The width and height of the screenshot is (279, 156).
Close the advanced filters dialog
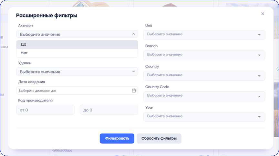[263, 14]
